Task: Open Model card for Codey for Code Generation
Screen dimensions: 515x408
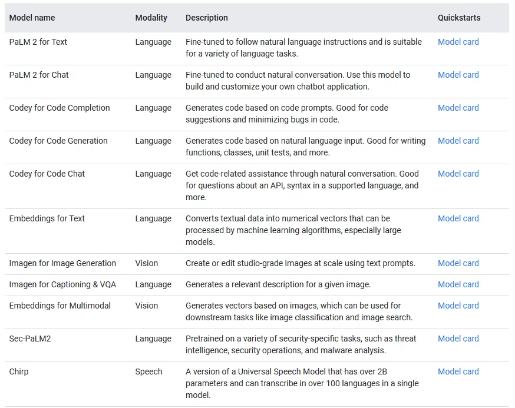Action: tap(458, 141)
